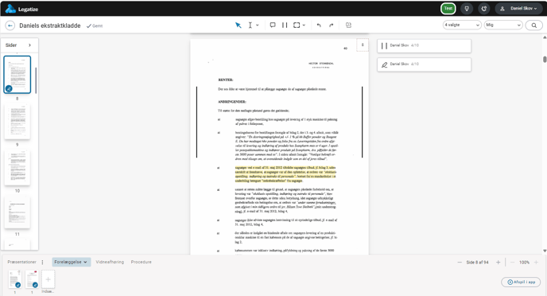This screenshot has height=296, width=547.
Task: Pick the rectangle area selection tool
Action: (297, 25)
